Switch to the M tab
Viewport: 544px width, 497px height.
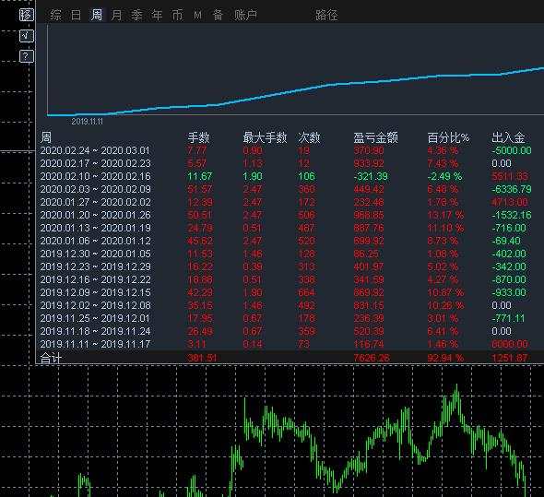(x=197, y=15)
